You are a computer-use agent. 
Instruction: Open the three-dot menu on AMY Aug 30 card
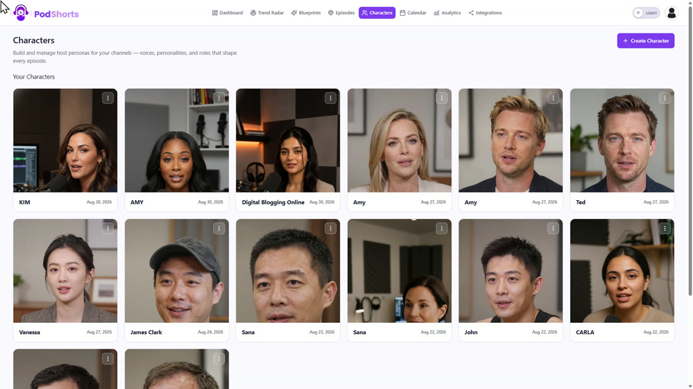pyautogui.click(x=219, y=98)
